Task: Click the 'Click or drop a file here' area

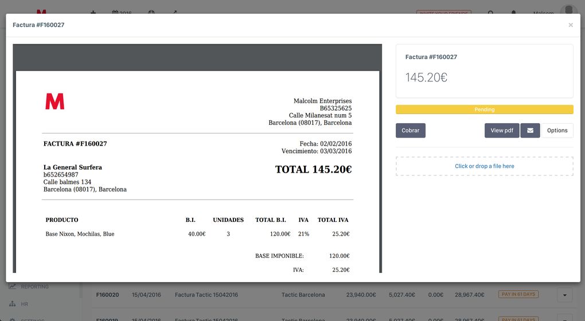Action: pyautogui.click(x=484, y=166)
